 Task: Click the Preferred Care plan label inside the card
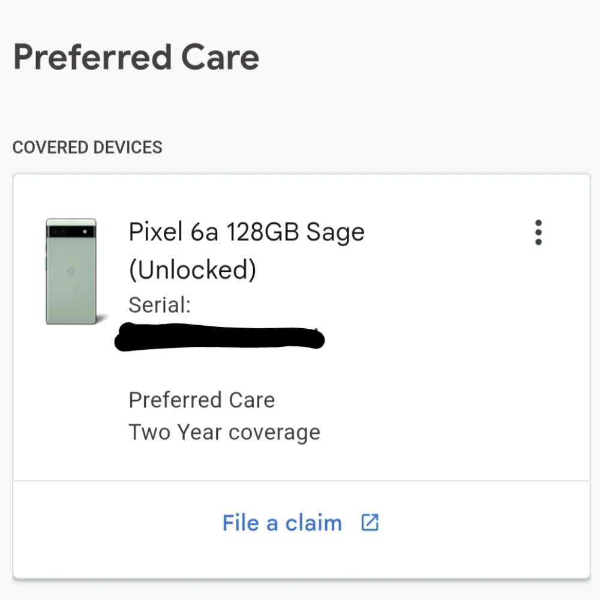[202, 400]
